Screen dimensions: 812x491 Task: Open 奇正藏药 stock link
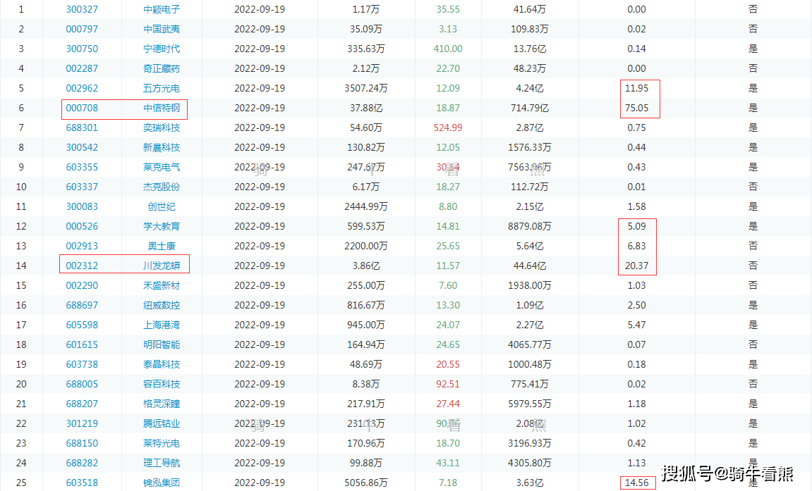162,68
